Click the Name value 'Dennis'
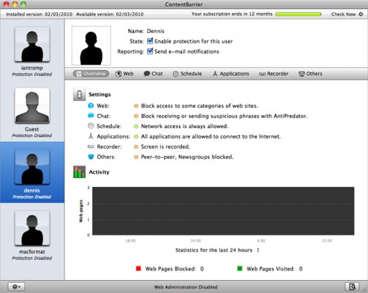 tap(155, 31)
